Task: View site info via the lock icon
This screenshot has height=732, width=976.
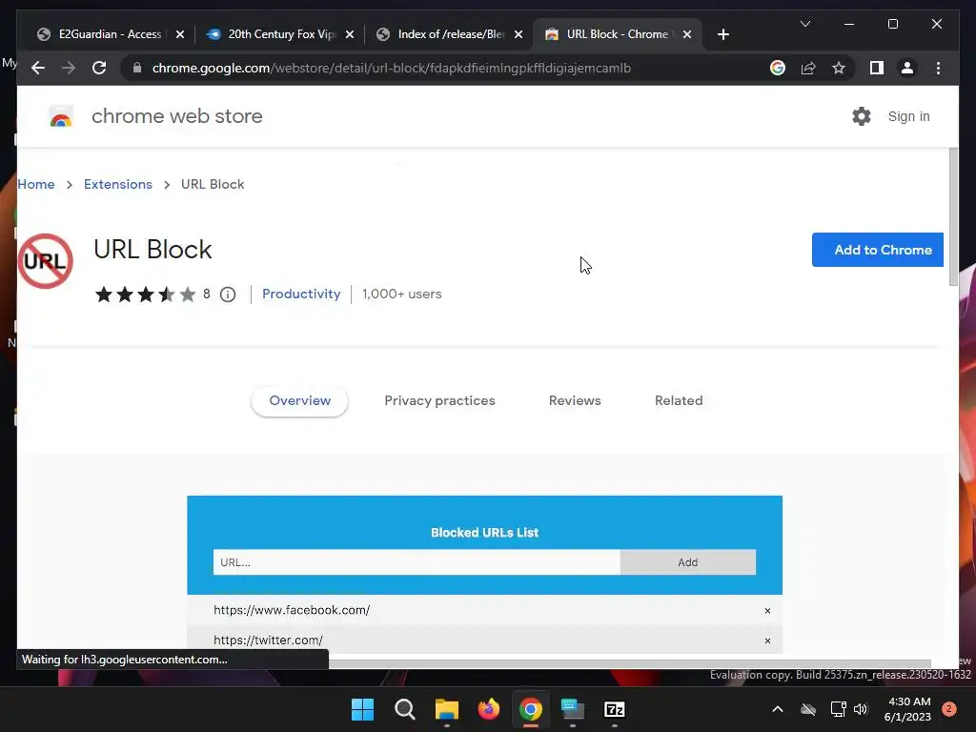Action: click(137, 68)
